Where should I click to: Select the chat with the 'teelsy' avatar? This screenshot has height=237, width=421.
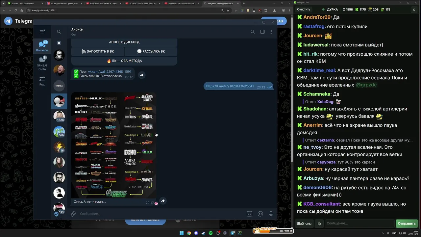(x=59, y=86)
